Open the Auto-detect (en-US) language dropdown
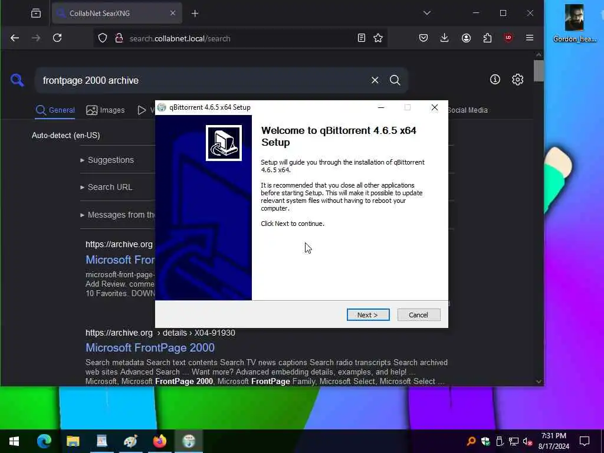The image size is (604, 453). (x=66, y=135)
